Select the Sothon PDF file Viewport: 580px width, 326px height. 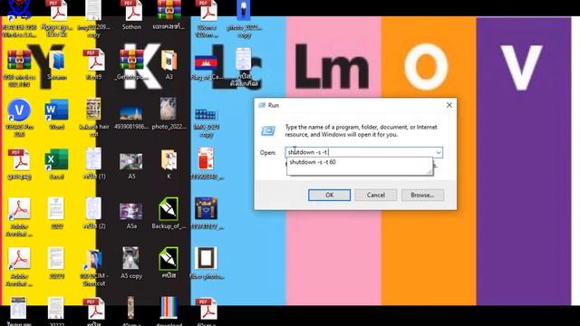point(131,14)
